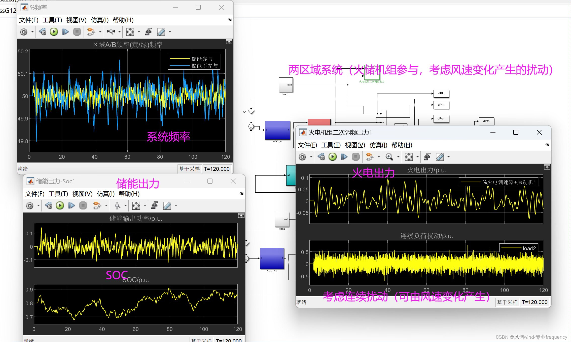
Task: Click step back icon in 储能出力-Soc1 scope
Action: [49, 206]
